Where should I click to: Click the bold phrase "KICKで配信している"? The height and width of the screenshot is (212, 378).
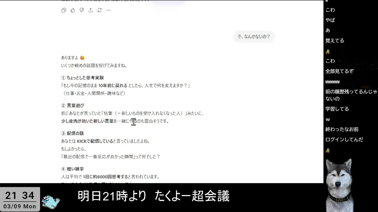tap(95, 141)
